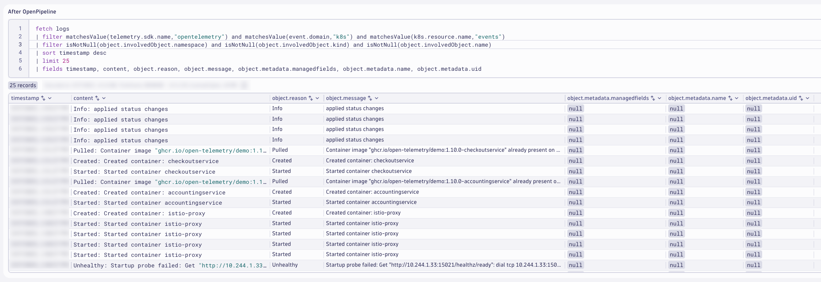
Task: Click the sort icon on the timestamp column
Action: click(x=43, y=98)
